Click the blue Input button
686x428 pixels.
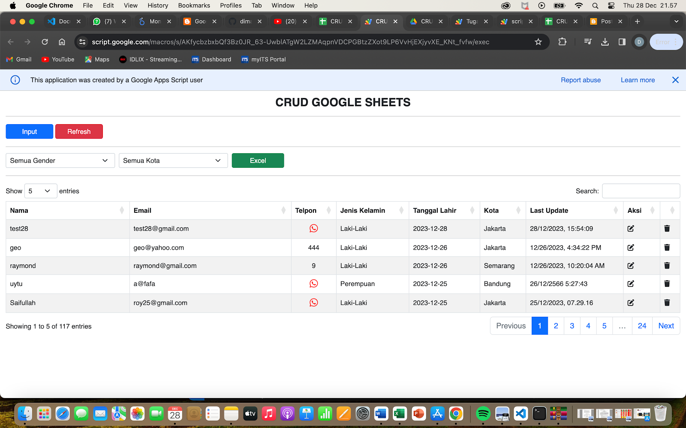[x=30, y=131]
